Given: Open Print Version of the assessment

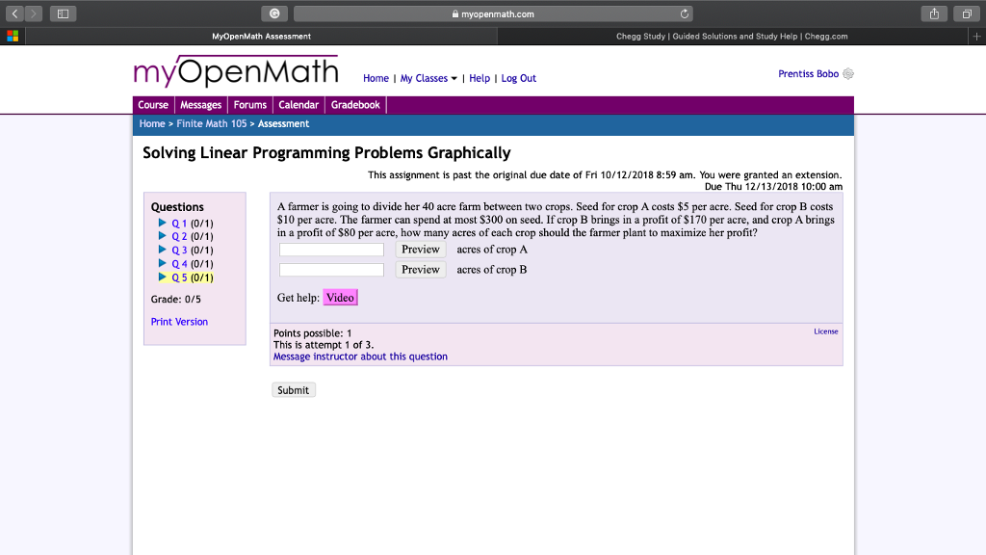Looking at the screenshot, I should (179, 322).
